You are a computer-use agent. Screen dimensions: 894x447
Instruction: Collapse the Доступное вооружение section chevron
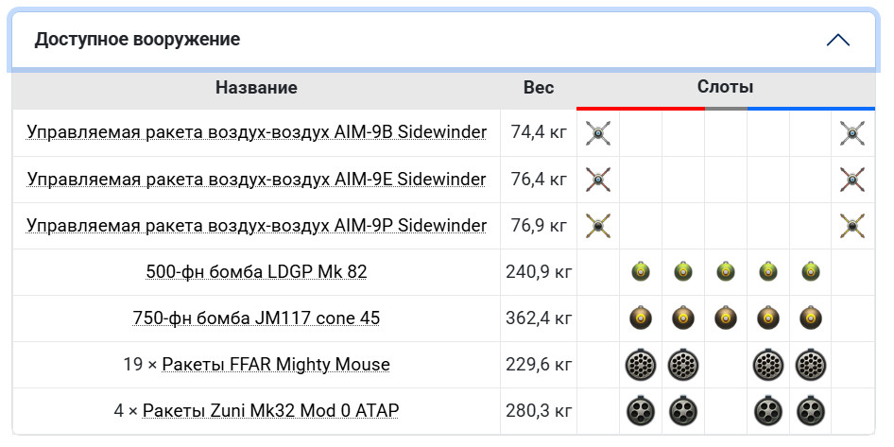coord(837,41)
